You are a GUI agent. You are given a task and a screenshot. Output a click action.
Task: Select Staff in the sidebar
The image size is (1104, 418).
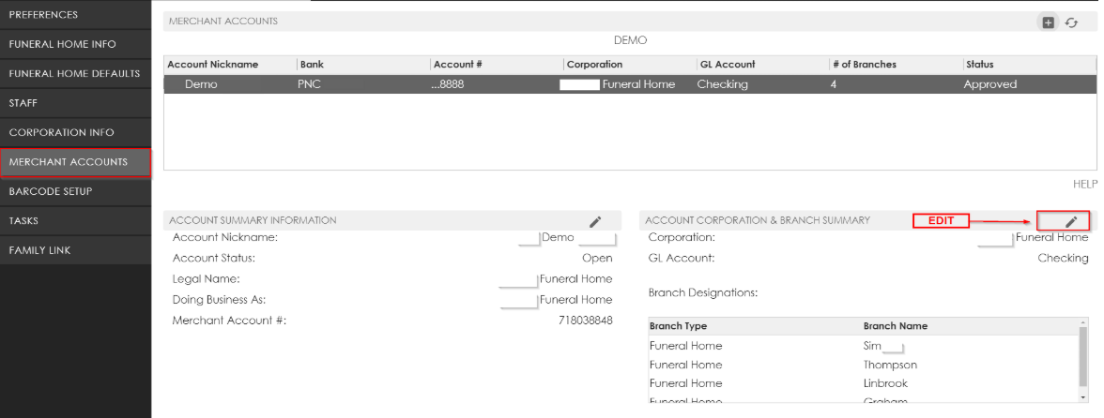(75, 103)
